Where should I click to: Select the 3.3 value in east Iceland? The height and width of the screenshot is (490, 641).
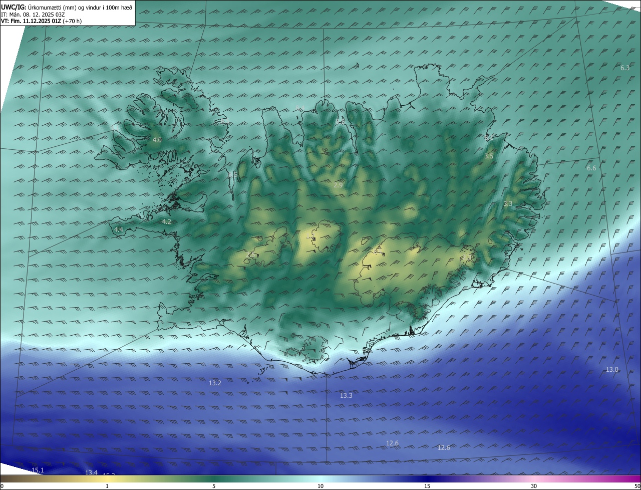(x=508, y=204)
